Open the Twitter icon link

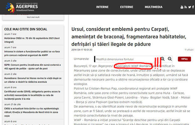(x=189, y=7)
